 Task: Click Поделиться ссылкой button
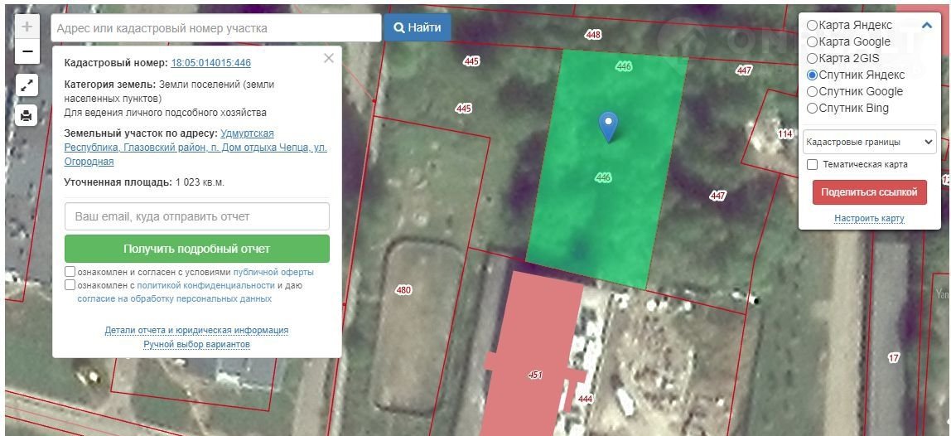point(869,192)
